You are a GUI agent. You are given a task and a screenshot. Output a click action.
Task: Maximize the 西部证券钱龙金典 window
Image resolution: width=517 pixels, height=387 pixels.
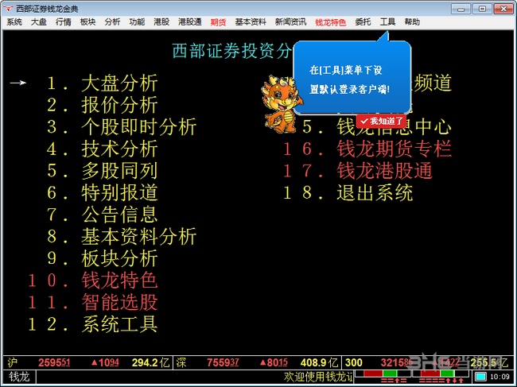(x=482, y=9)
